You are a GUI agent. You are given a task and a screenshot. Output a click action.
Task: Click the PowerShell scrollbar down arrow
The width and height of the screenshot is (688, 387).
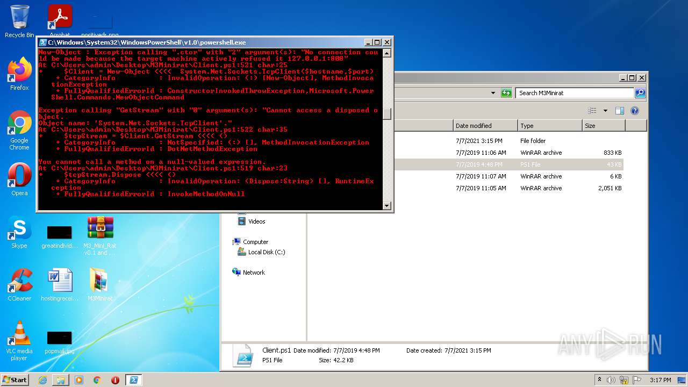coord(386,206)
